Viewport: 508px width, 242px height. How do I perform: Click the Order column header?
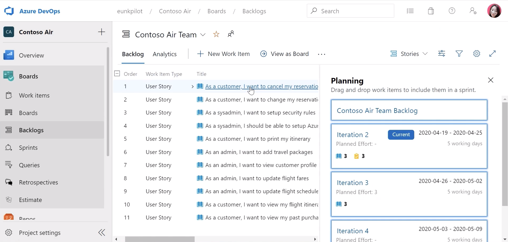coord(130,74)
